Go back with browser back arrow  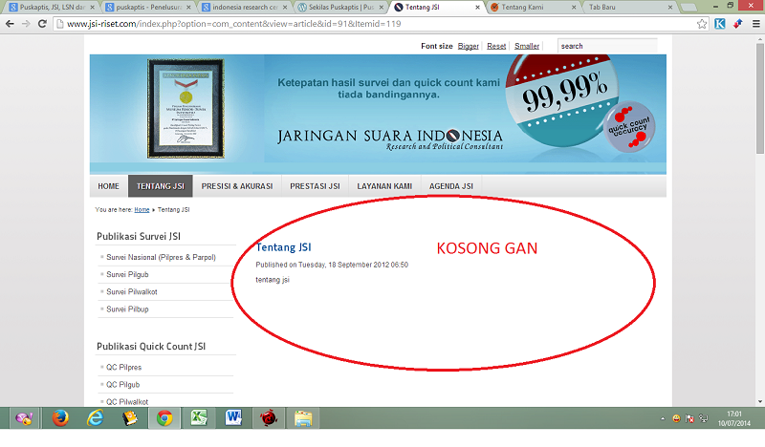10,23
